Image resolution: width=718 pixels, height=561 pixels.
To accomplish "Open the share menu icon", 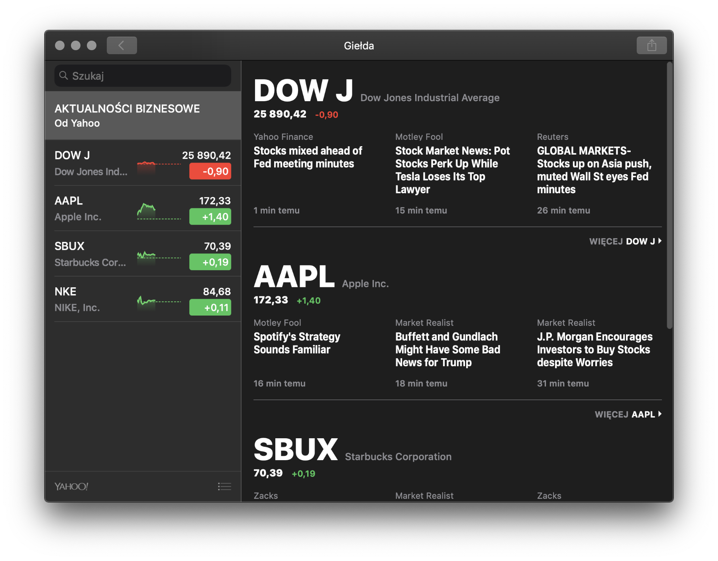I will click(x=651, y=45).
